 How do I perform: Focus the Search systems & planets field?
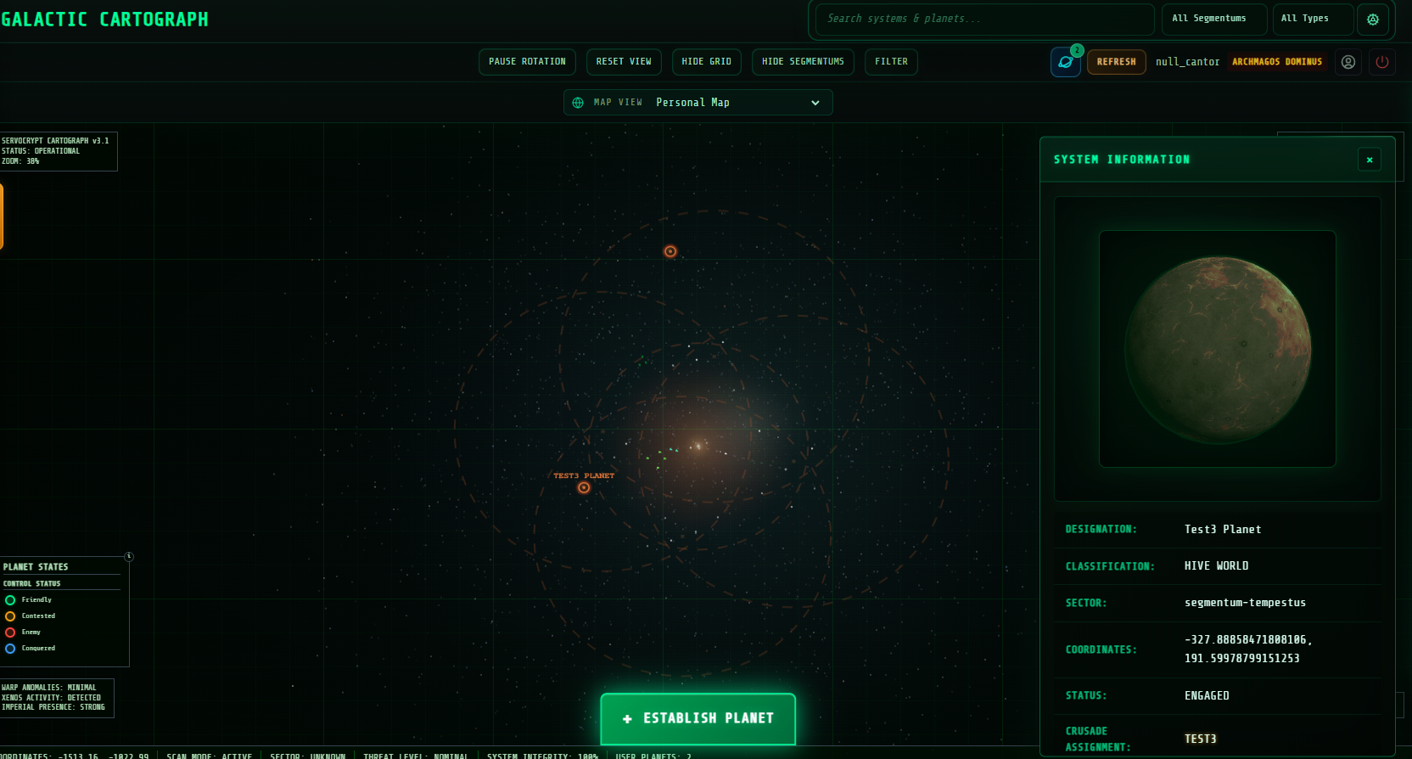pos(984,19)
